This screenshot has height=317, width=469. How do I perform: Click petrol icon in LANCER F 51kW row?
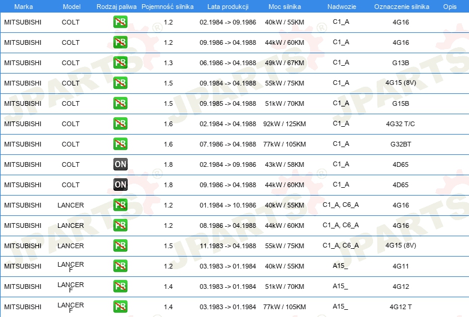[x=120, y=286]
